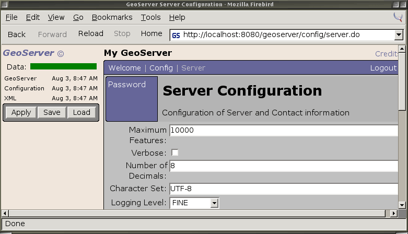This screenshot has width=408, height=234.
Task: Expand the URL address bar history dropdown
Action: (399, 35)
